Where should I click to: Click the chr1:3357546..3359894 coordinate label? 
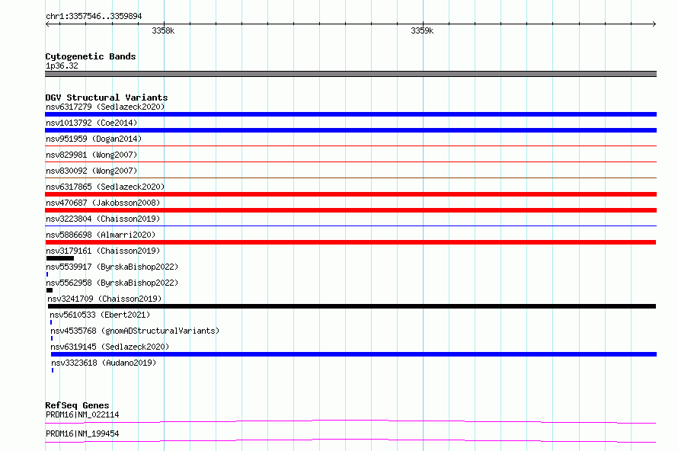pyautogui.click(x=94, y=16)
